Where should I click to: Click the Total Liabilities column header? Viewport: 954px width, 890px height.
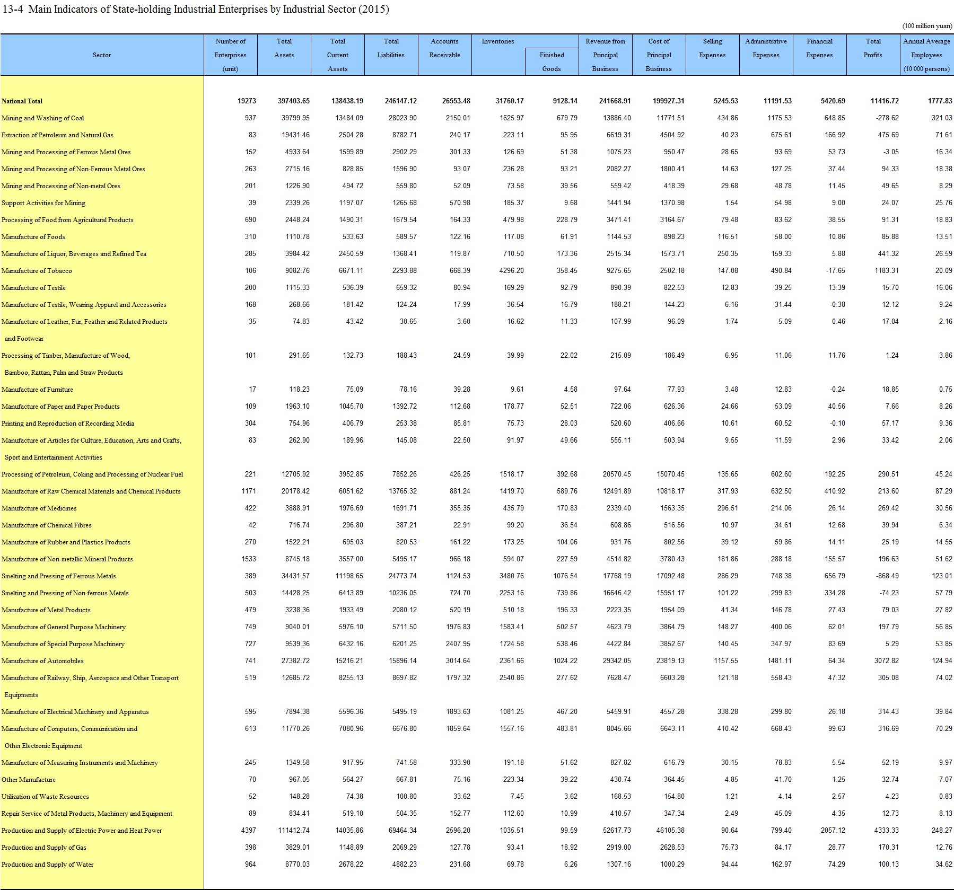click(391, 48)
